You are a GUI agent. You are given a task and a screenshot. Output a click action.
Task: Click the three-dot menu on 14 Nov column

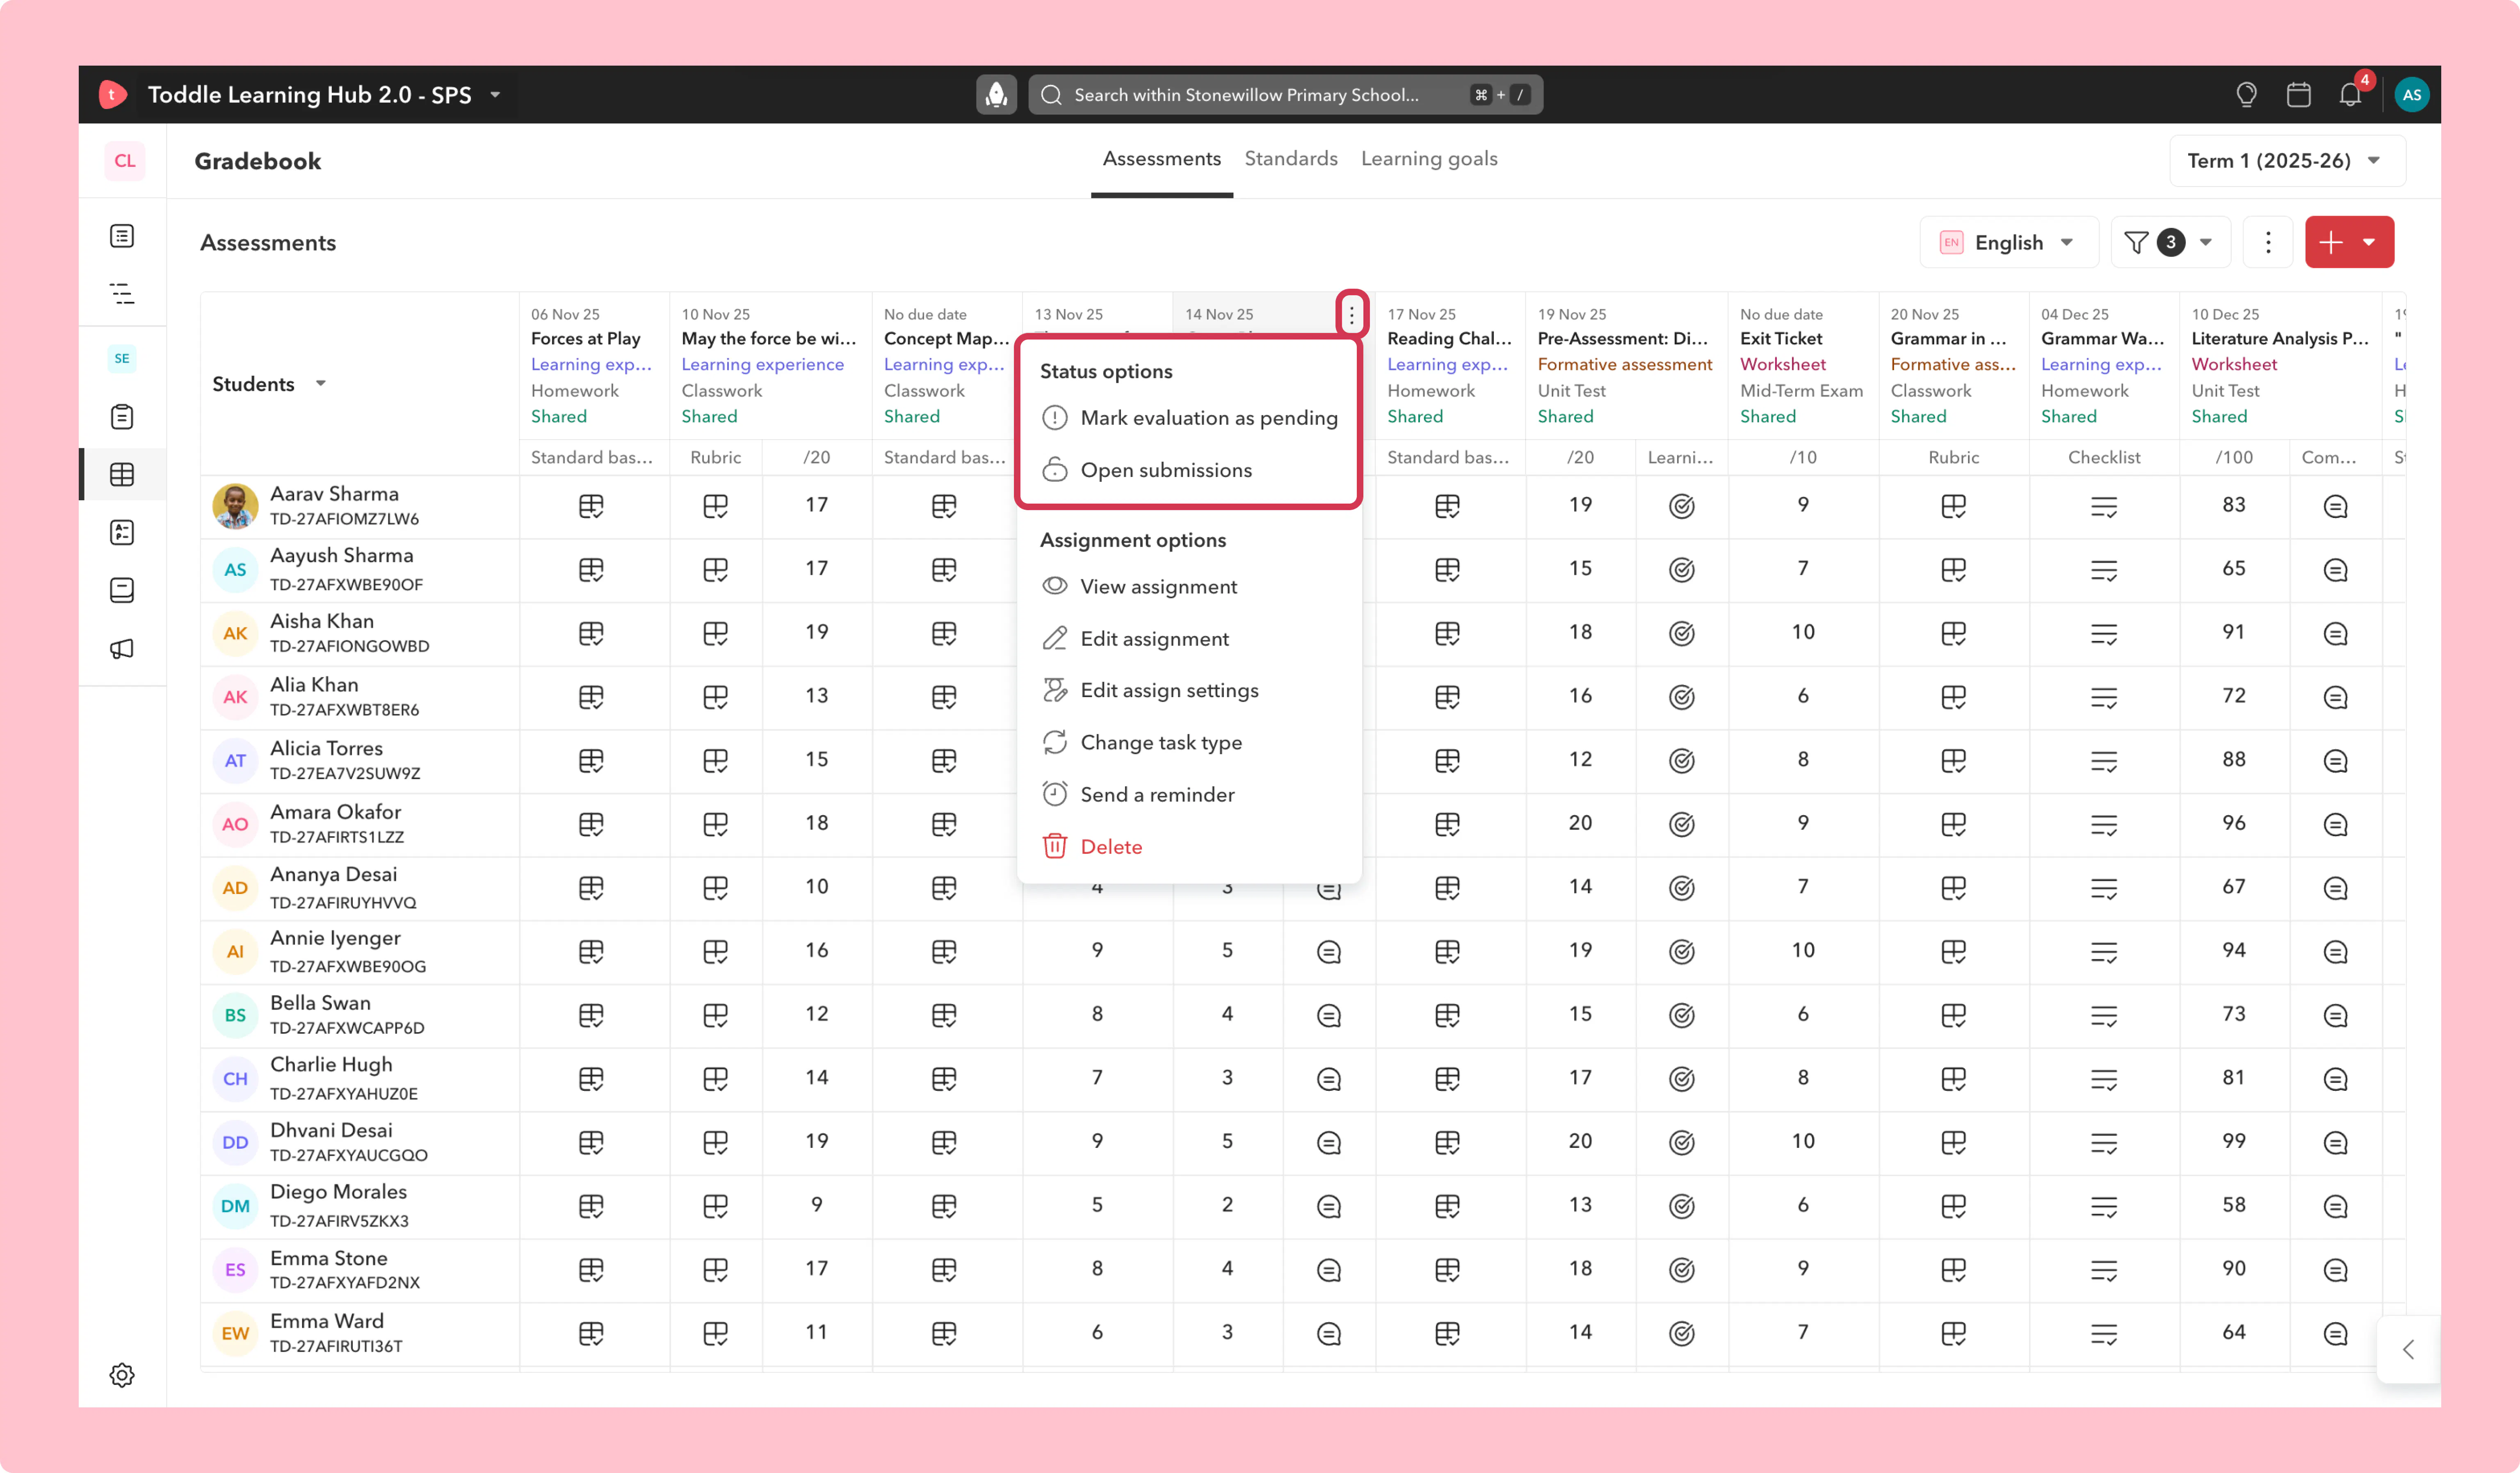point(1351,315)
